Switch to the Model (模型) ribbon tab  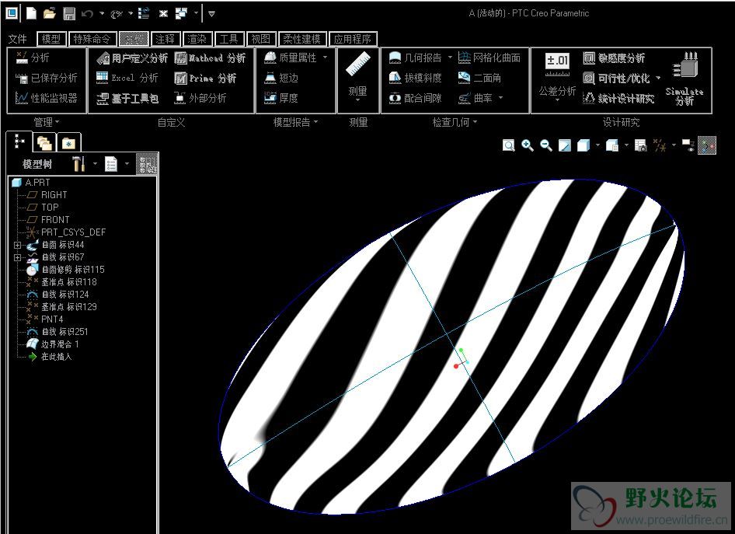pos(51,39)
